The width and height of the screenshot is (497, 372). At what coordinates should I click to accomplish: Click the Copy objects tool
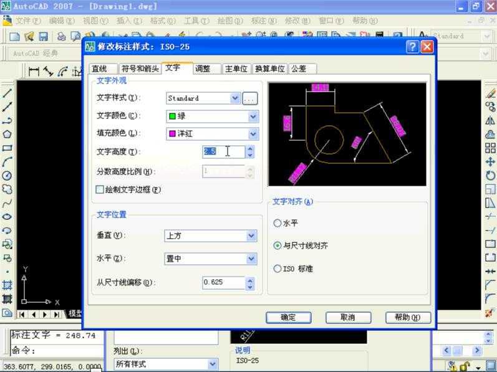click(x=490, y=107)
